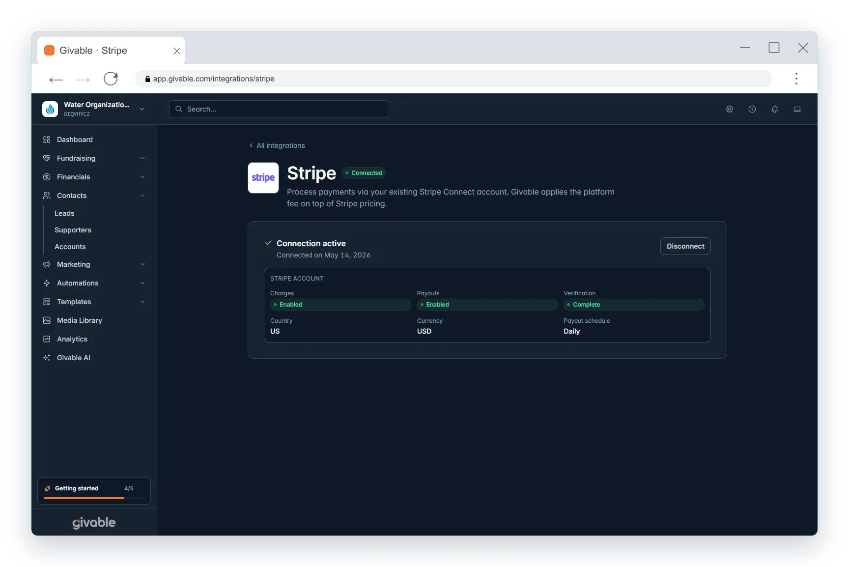Select the Givable · Stripe browser tab
Viewport: 849px width, 567px height.
point(111,51)
